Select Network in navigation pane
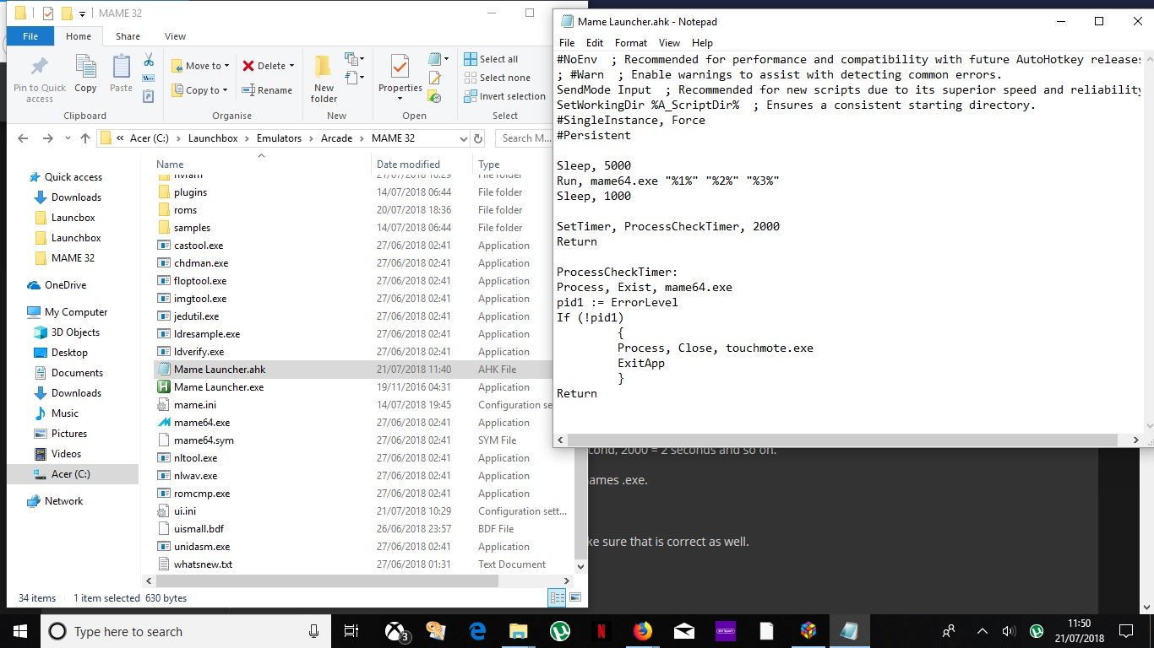The width and height of the screenshot is (1154, 648). click(63, 501)
